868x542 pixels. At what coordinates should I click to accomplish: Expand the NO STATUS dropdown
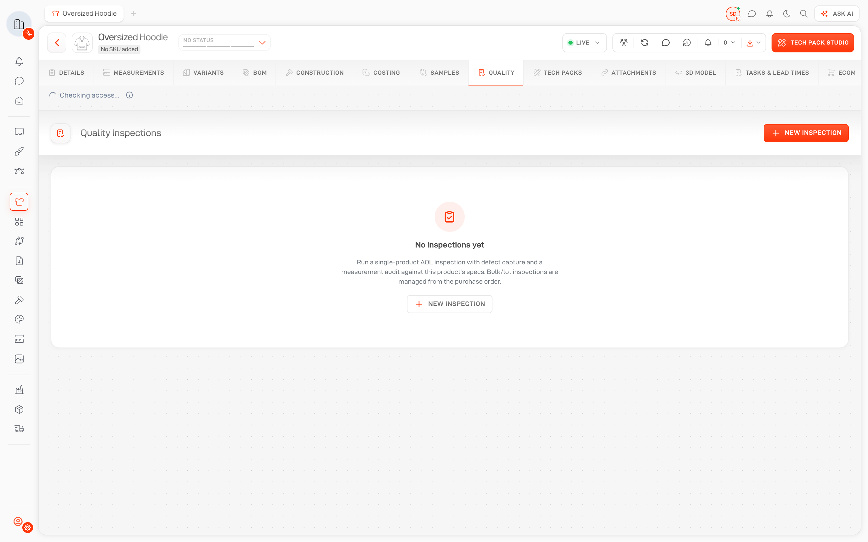click(225, 43)
